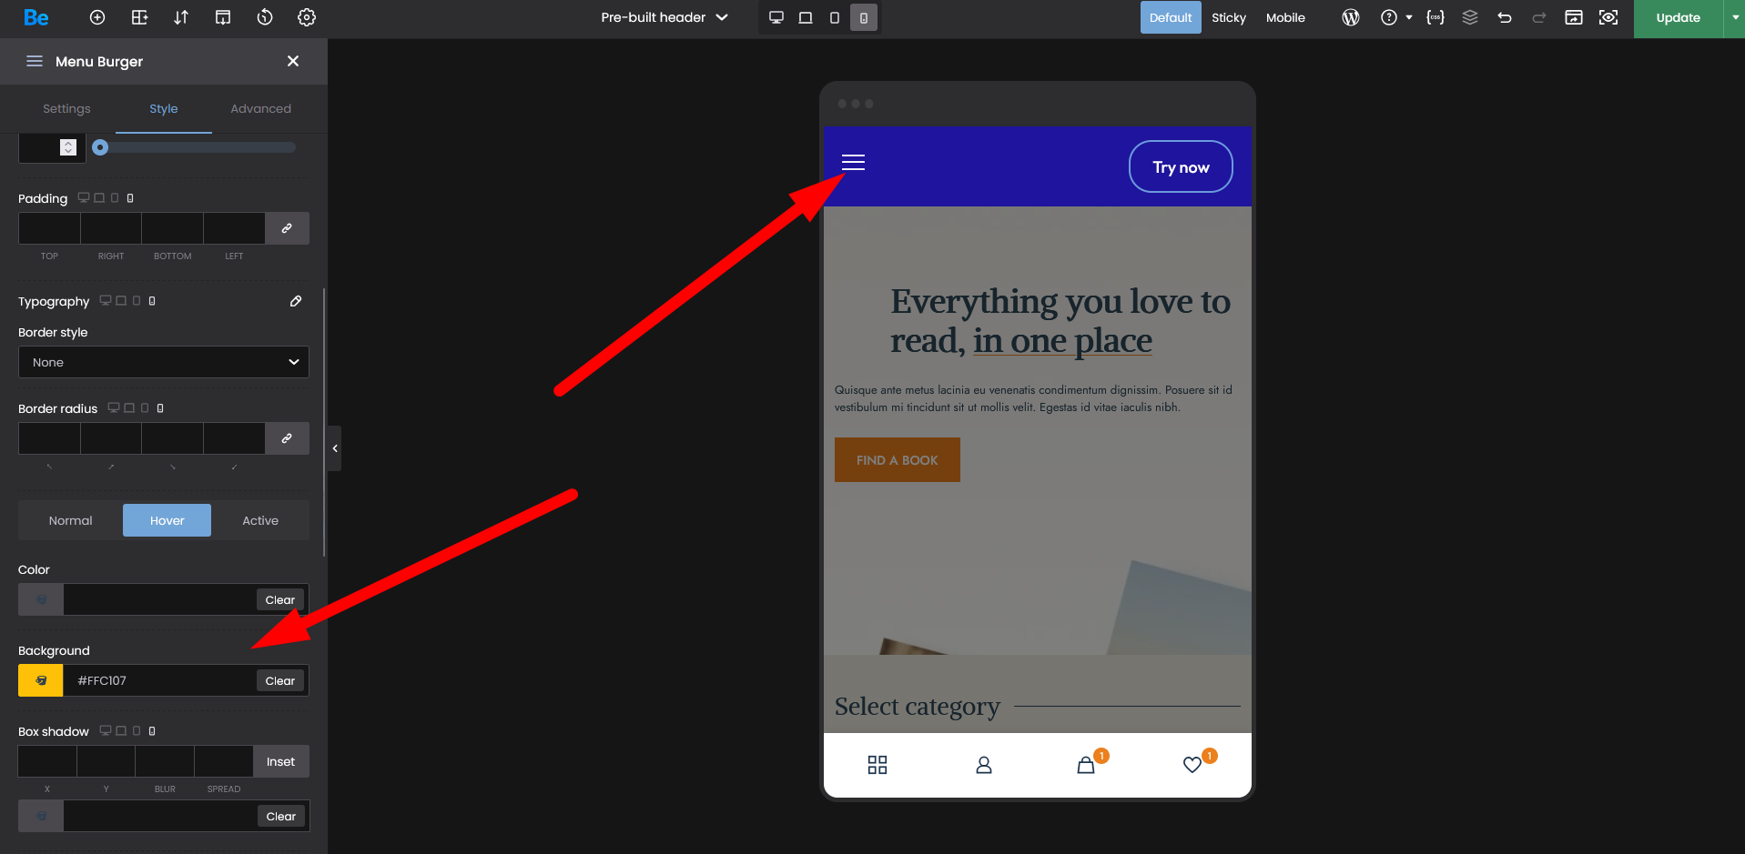Click the green Update button
The image size is (1745, 854).
[1678, 17]
